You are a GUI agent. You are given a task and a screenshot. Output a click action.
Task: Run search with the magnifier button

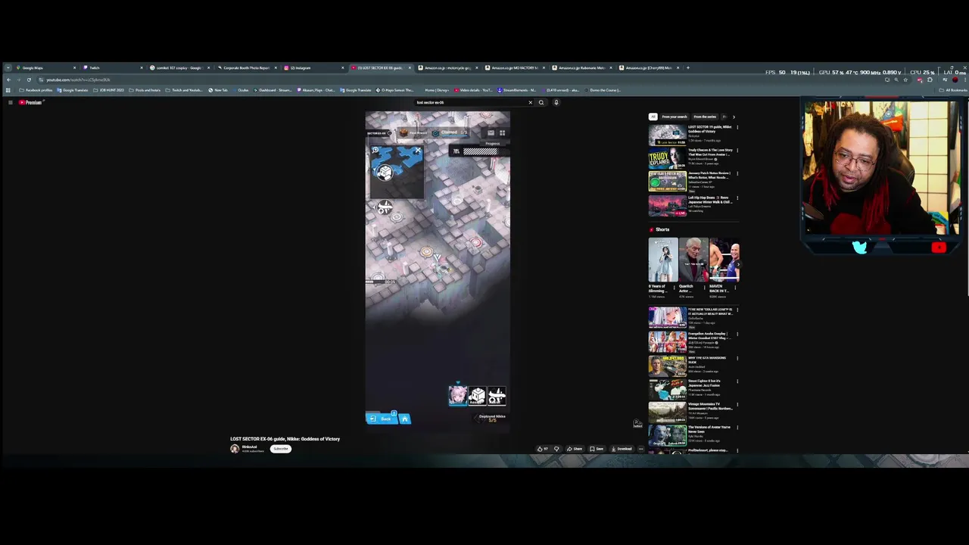(541, 102)
